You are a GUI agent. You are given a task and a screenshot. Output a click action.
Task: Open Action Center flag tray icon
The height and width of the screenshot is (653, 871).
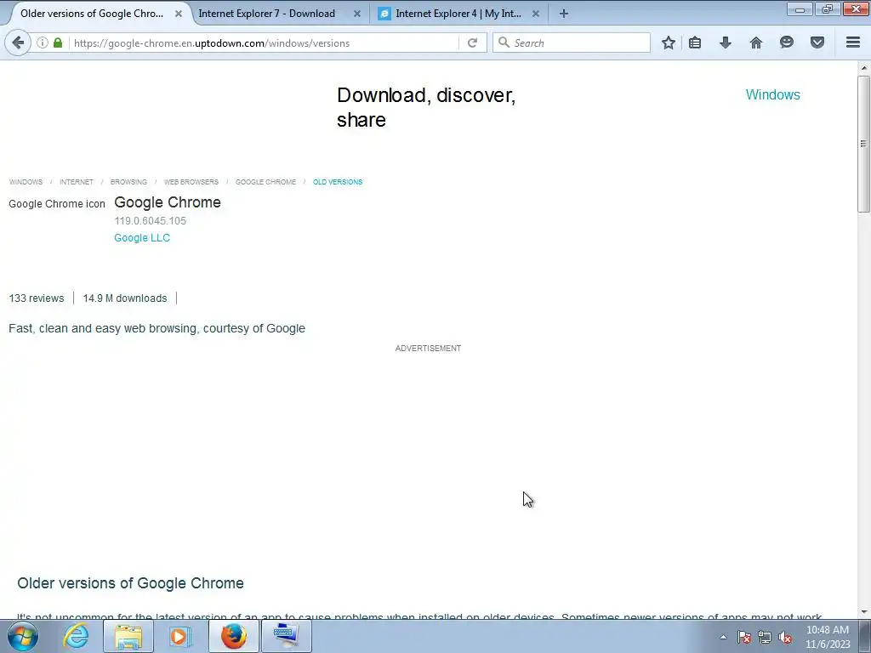[744, 637]
